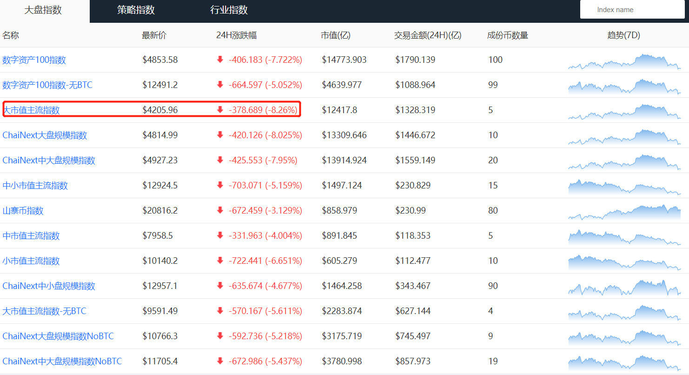The image size is (689, 375).
Task: Click the constituent count 19
Action: coord(493,361)
